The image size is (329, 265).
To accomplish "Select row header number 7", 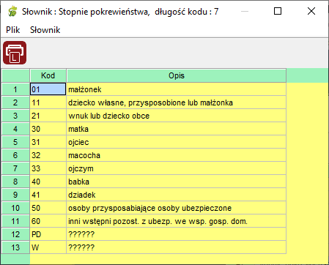I will coord(15,168).
